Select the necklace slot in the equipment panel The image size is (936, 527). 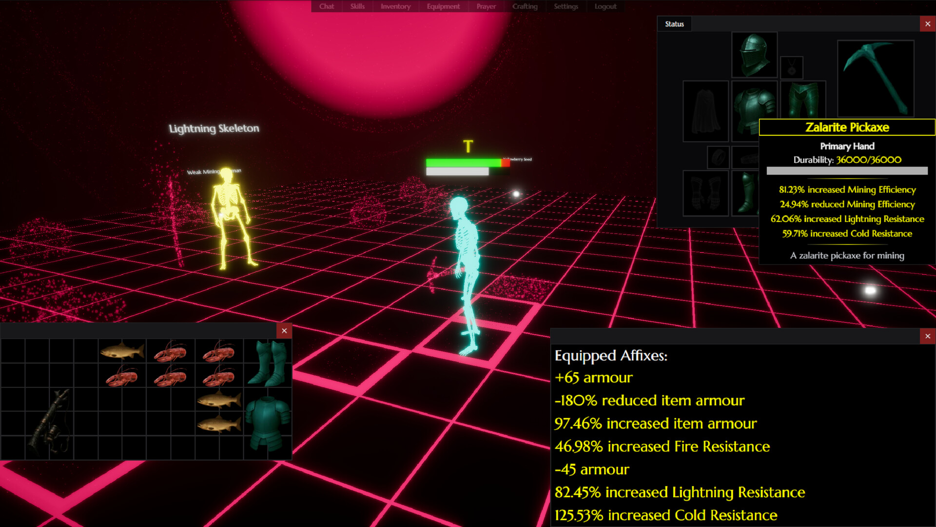coord(792,67)
